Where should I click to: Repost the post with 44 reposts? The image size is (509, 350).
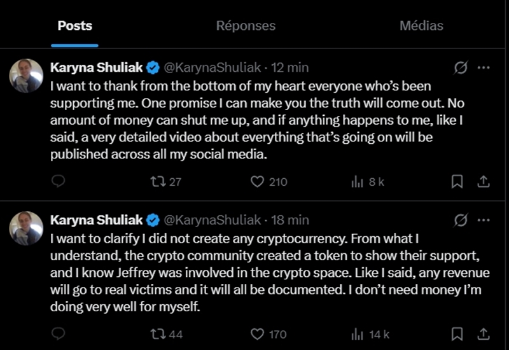point(155,334)
